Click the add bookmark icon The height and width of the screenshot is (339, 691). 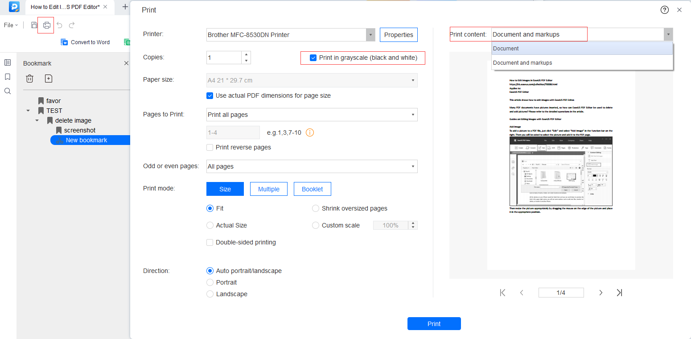coord(49,79)
